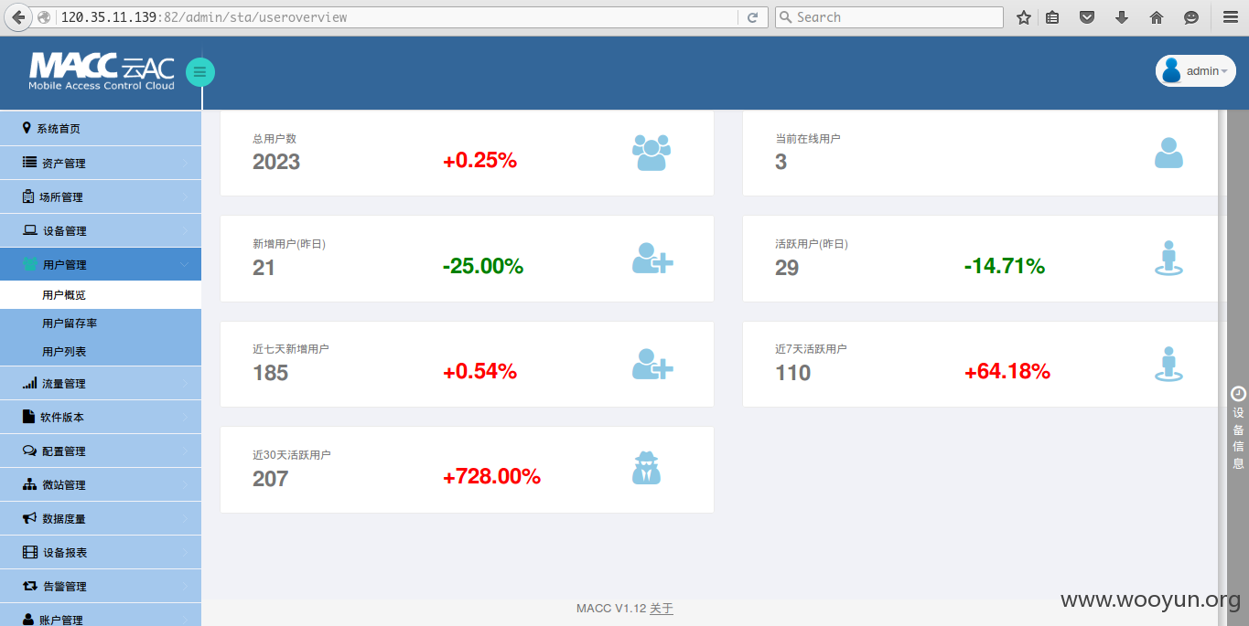
Task: Click the MACC 云AC logo
Action: click(102, 71)
